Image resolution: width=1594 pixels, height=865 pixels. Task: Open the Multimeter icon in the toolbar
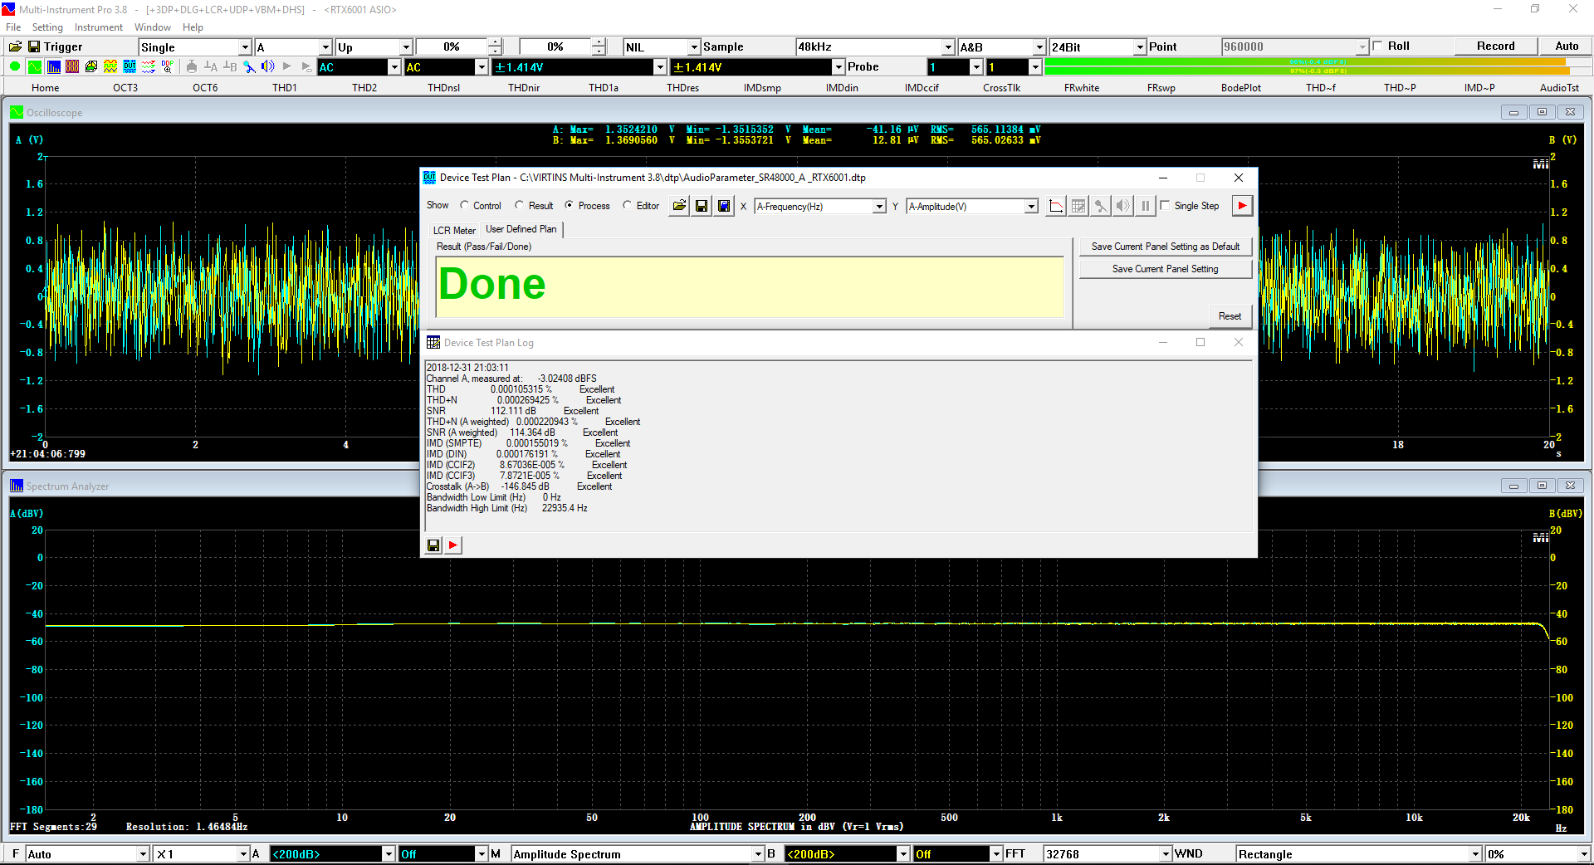[x=72, y=66]
